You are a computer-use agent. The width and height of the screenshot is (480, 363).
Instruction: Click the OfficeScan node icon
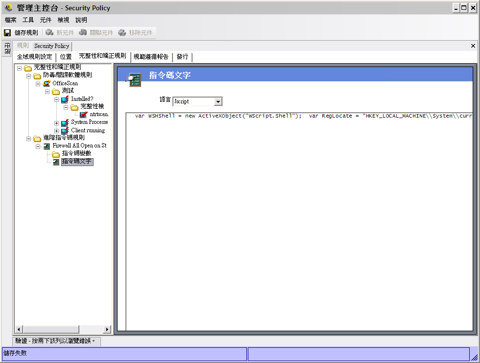47,83
